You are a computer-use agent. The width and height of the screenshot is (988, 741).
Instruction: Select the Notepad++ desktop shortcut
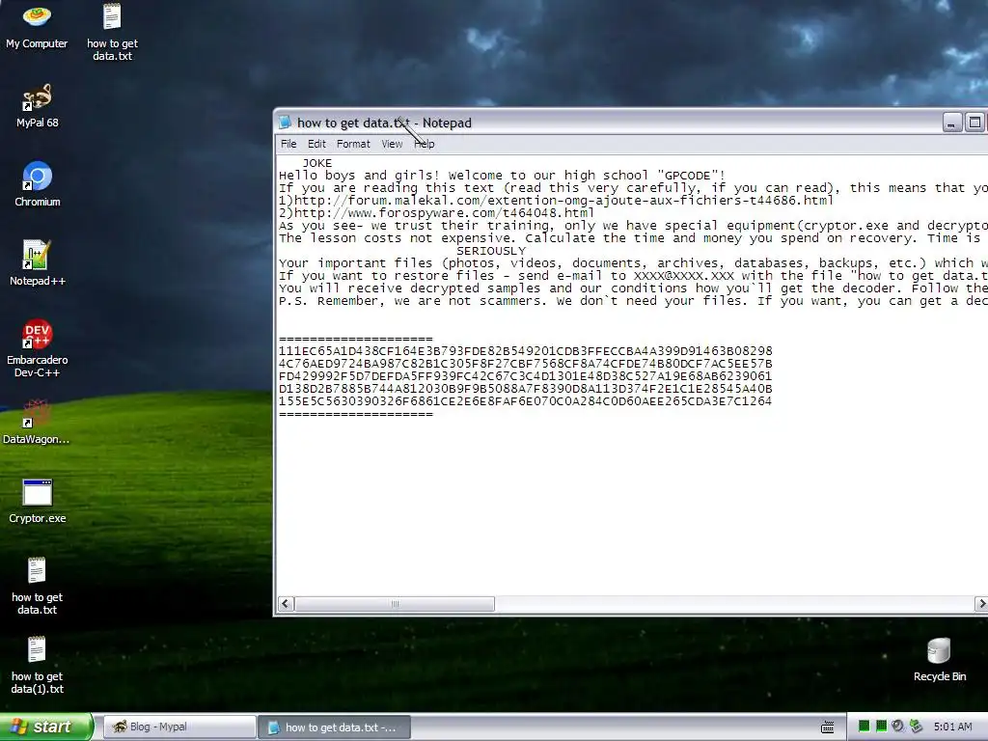[x=38, y=263]
